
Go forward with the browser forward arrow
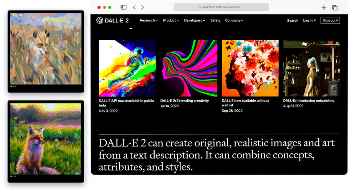142,7
